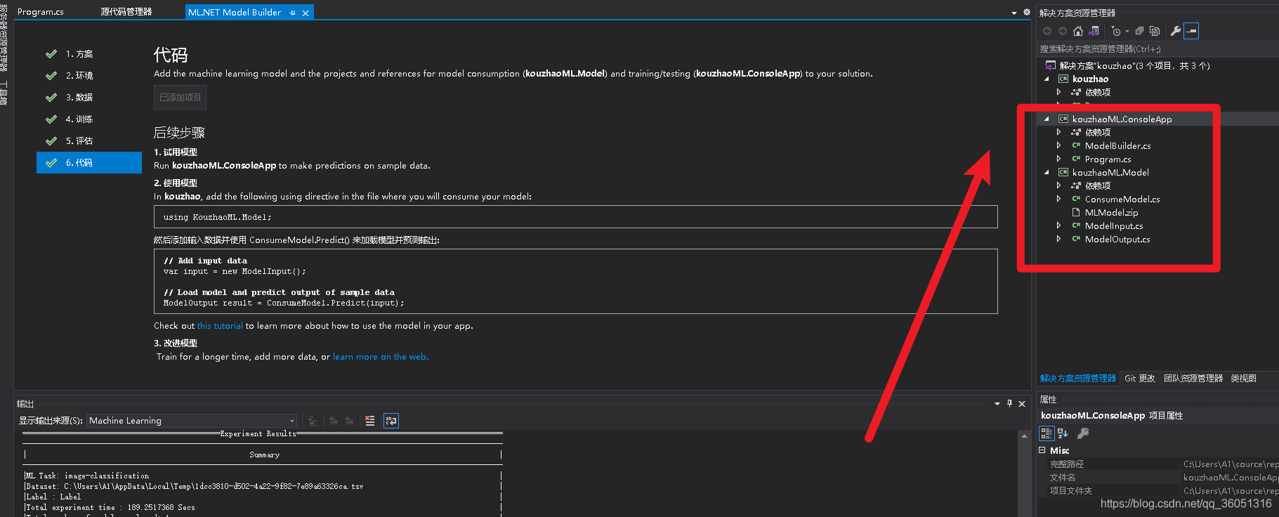Switch to the 团队资源管理器 tab
This screenshot has height=517, width=1279.
click(1193, 378)
